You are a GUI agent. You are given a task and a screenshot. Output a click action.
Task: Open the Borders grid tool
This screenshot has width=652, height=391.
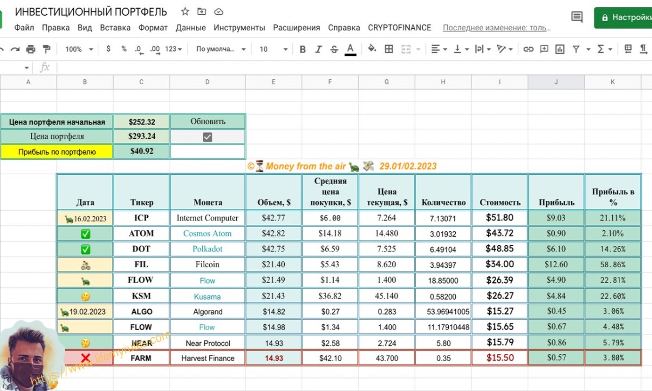coord(389,49)
